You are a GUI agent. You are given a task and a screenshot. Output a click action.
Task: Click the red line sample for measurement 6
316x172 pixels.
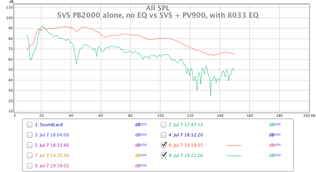[x=234, y=146]
